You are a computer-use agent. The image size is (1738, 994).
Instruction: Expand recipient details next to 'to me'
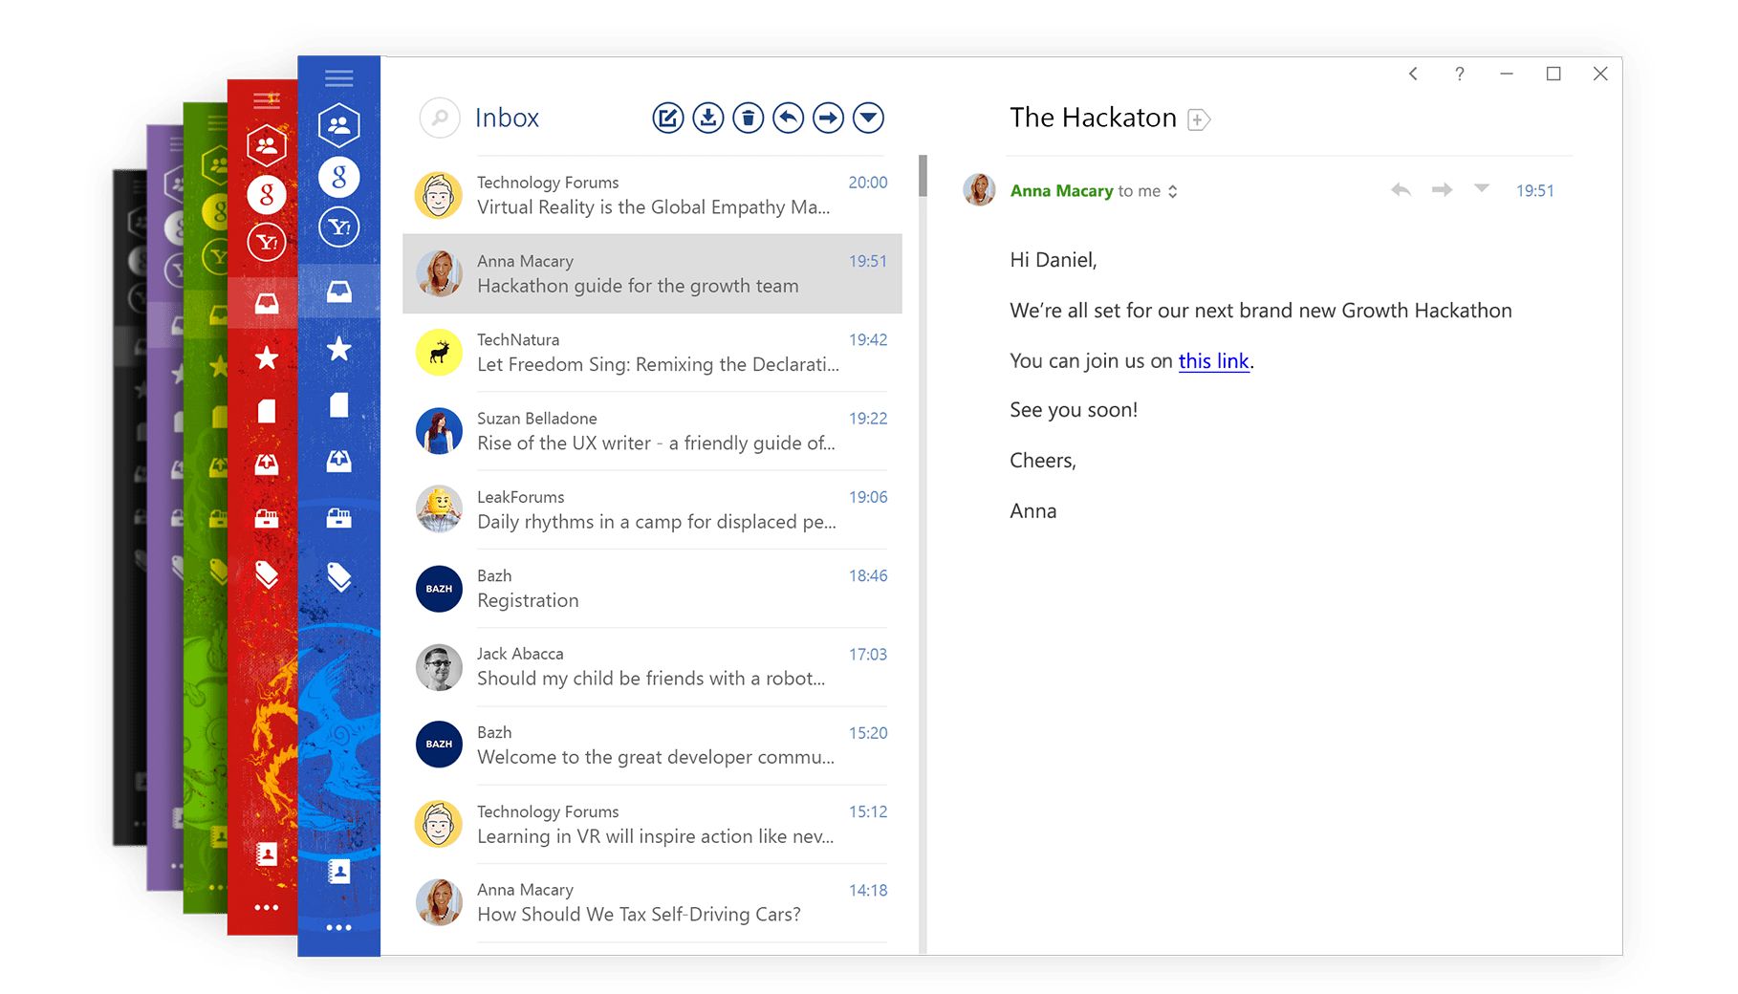tap(1172, 192)
